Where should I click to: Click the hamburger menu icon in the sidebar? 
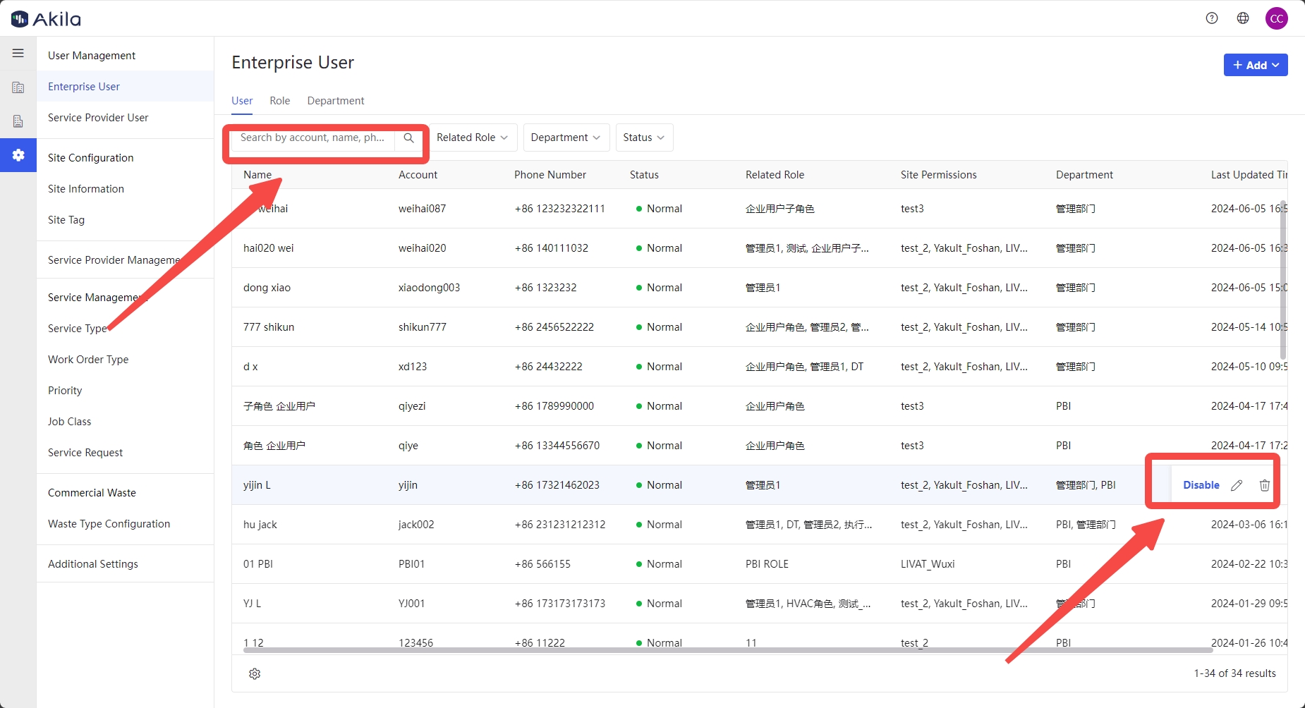(18, 54)
